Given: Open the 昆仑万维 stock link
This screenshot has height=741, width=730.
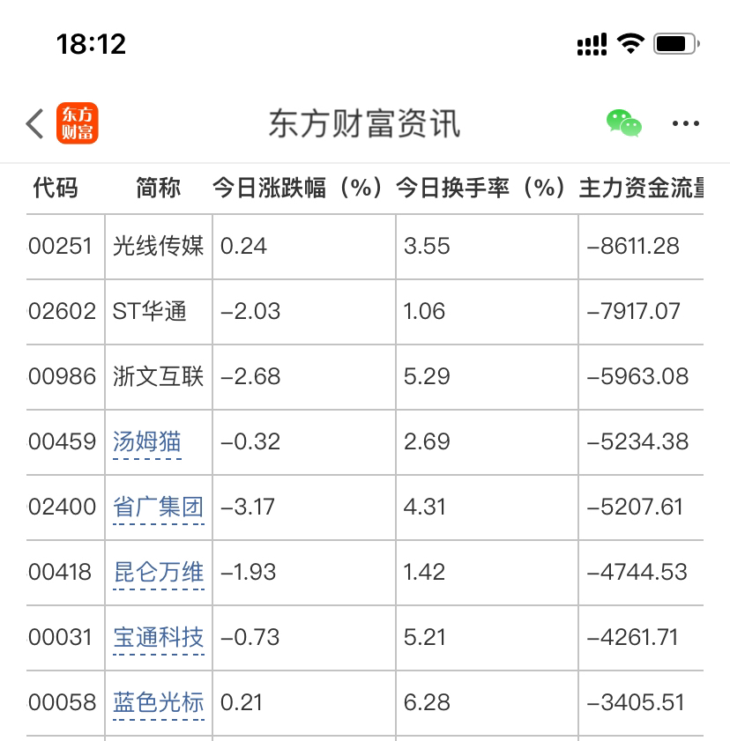Looking at the screenshot, I should coord(159,573).
